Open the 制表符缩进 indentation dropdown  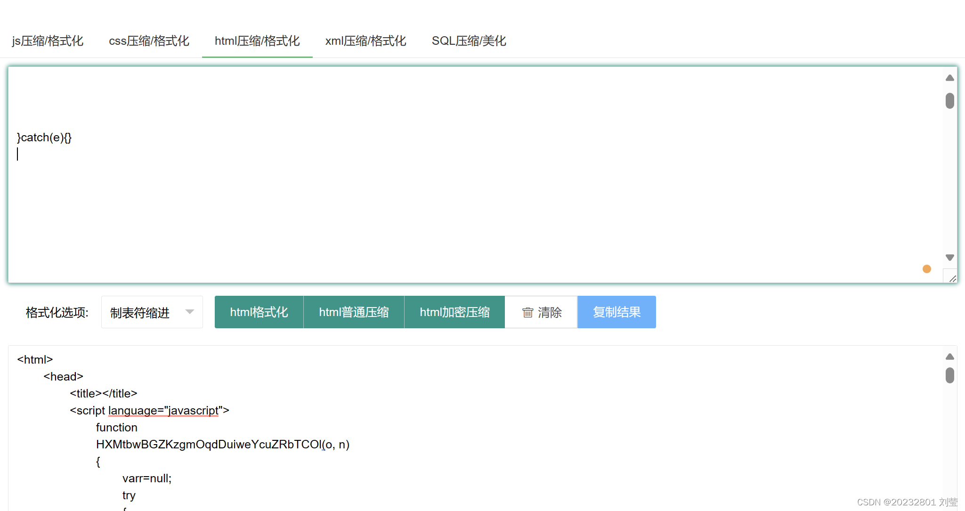[x=152, y=312]
